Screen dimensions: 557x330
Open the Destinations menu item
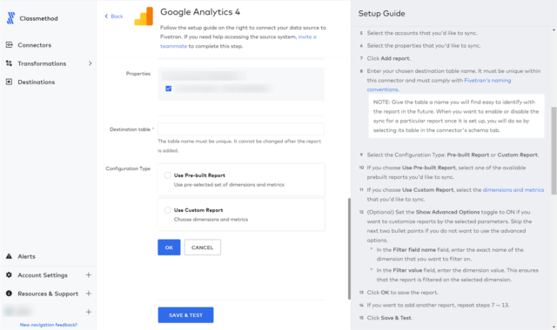(37, 82)
